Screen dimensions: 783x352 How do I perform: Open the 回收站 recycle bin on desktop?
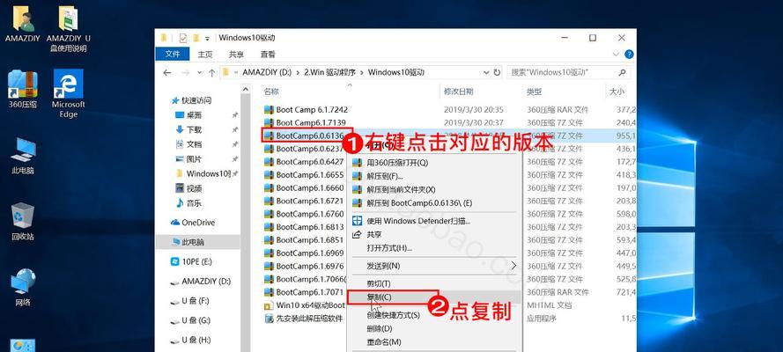pos(23,222)
